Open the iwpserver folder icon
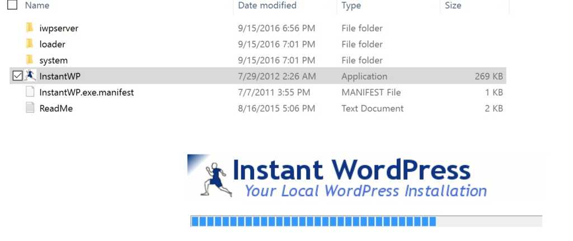Viewport: 573px width, 241px height. tap(30, 28)
